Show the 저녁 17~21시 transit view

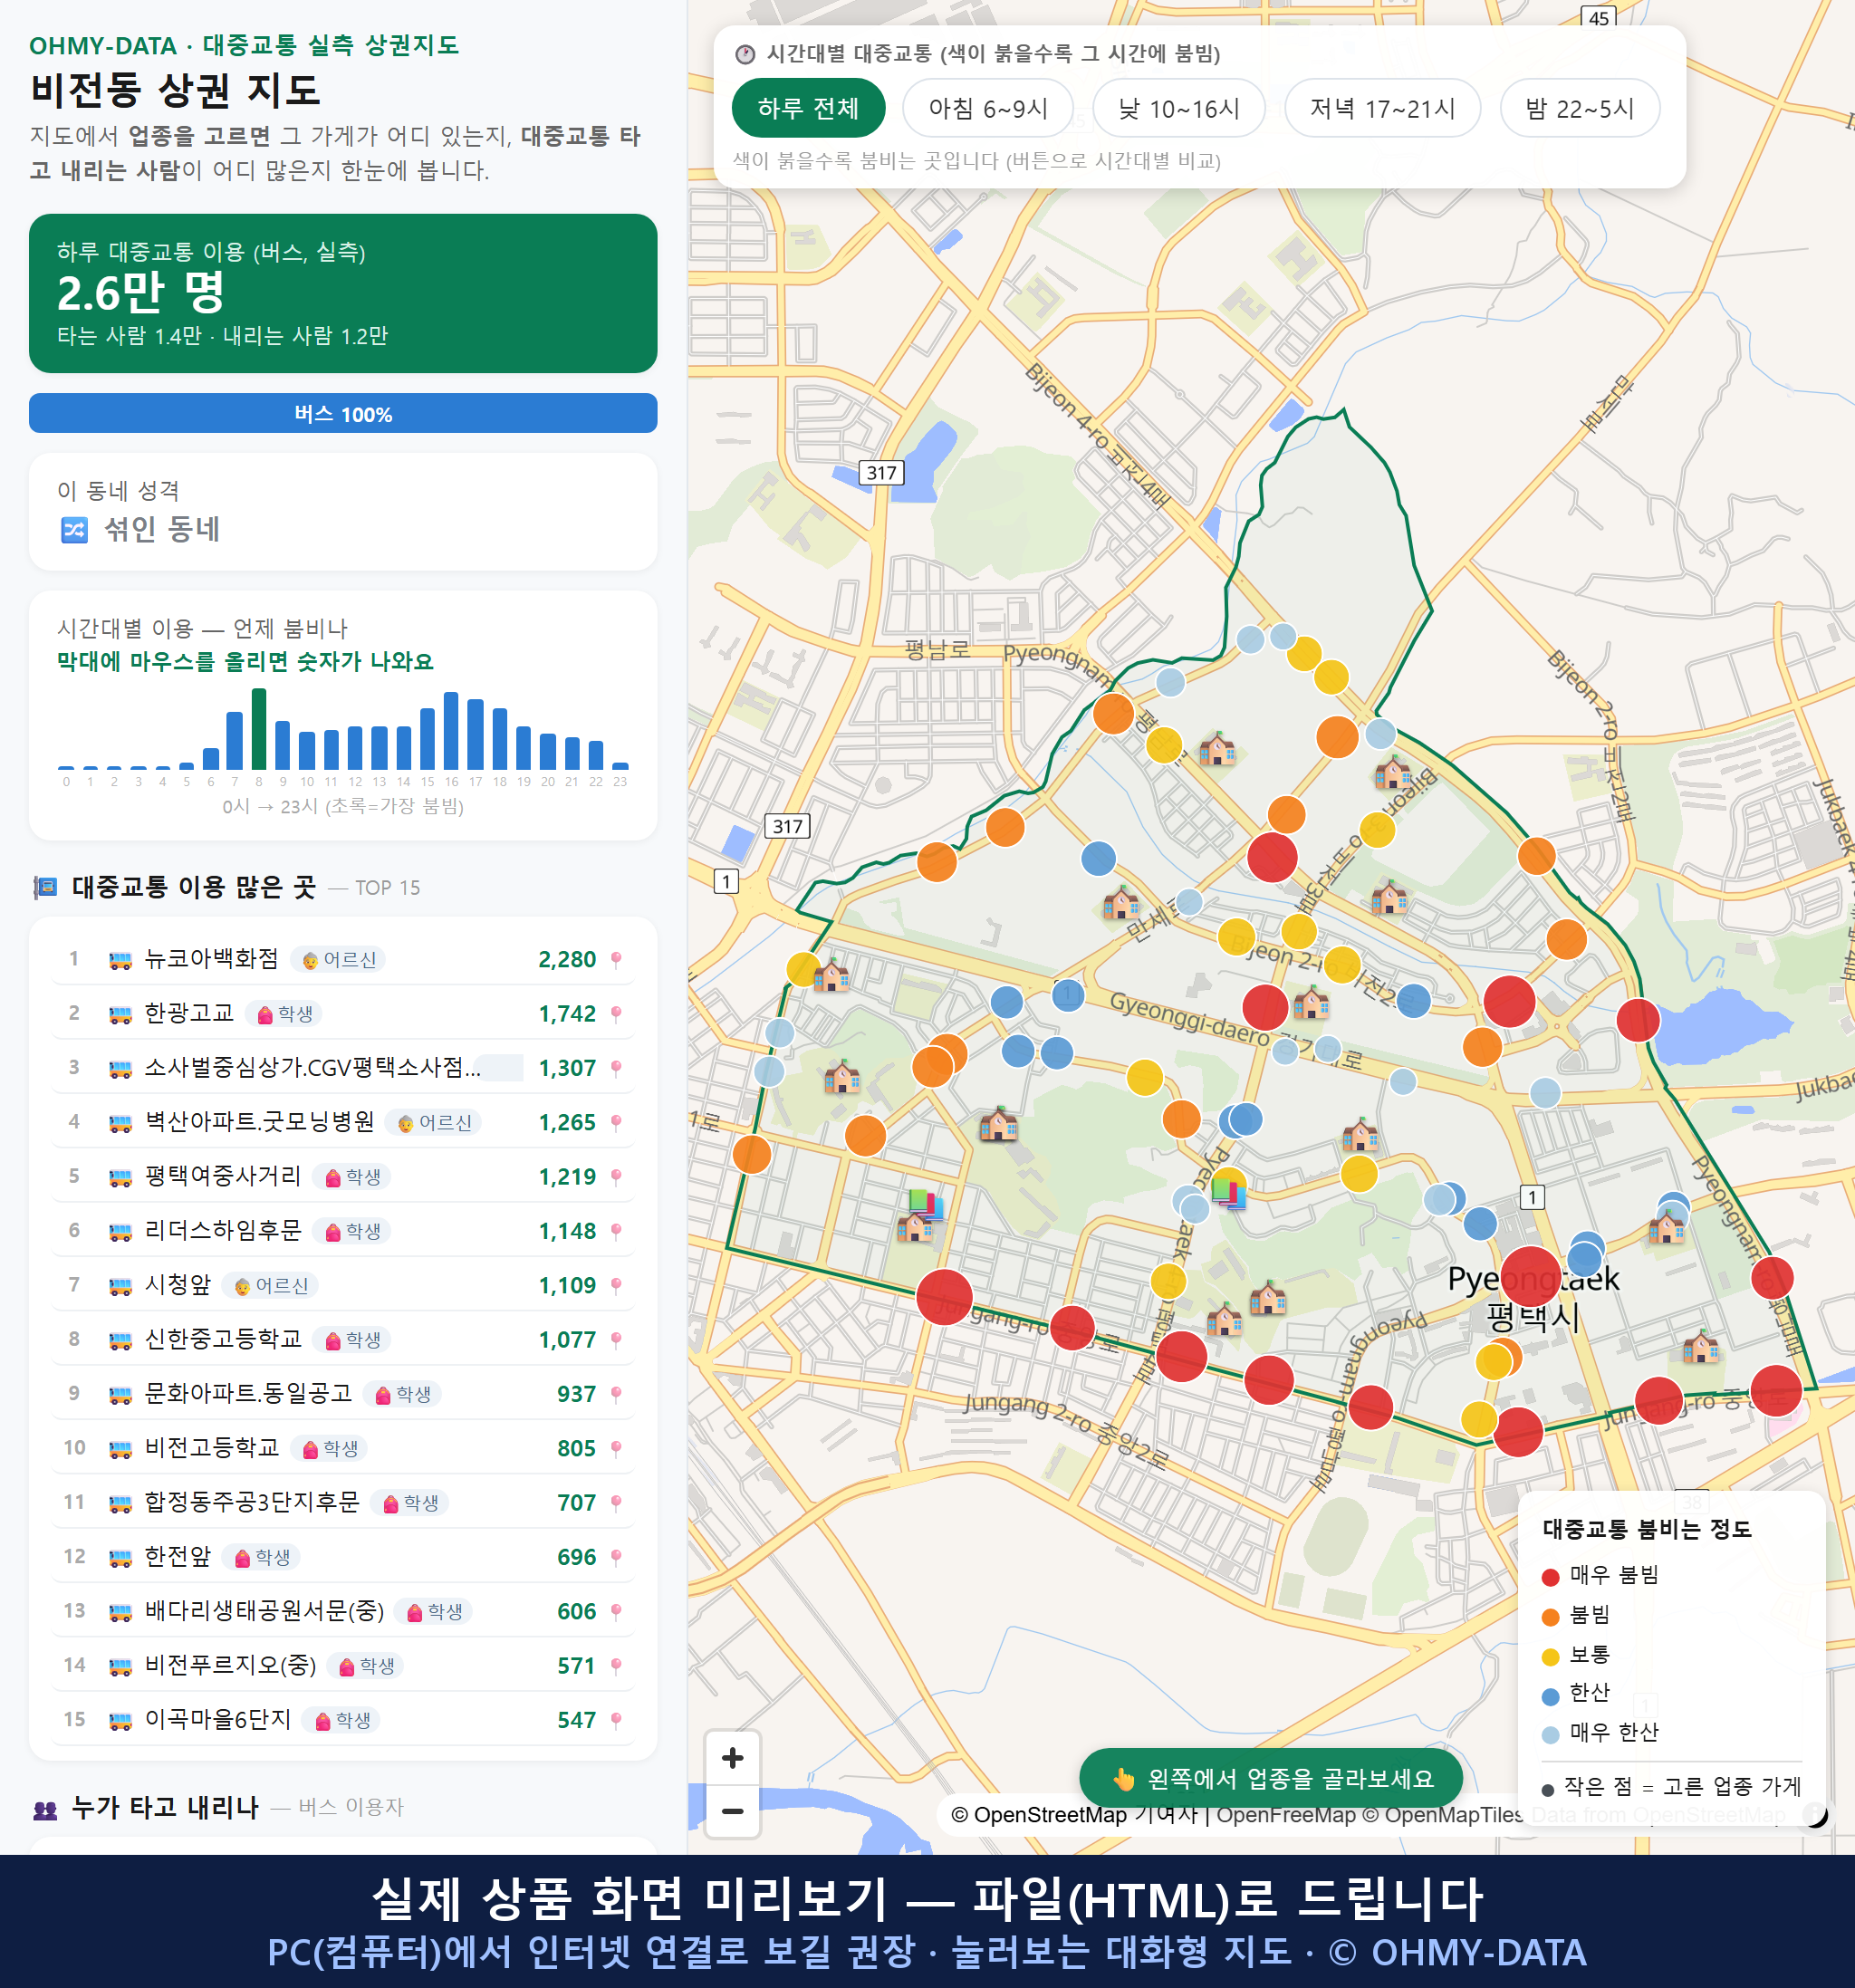1382,108
